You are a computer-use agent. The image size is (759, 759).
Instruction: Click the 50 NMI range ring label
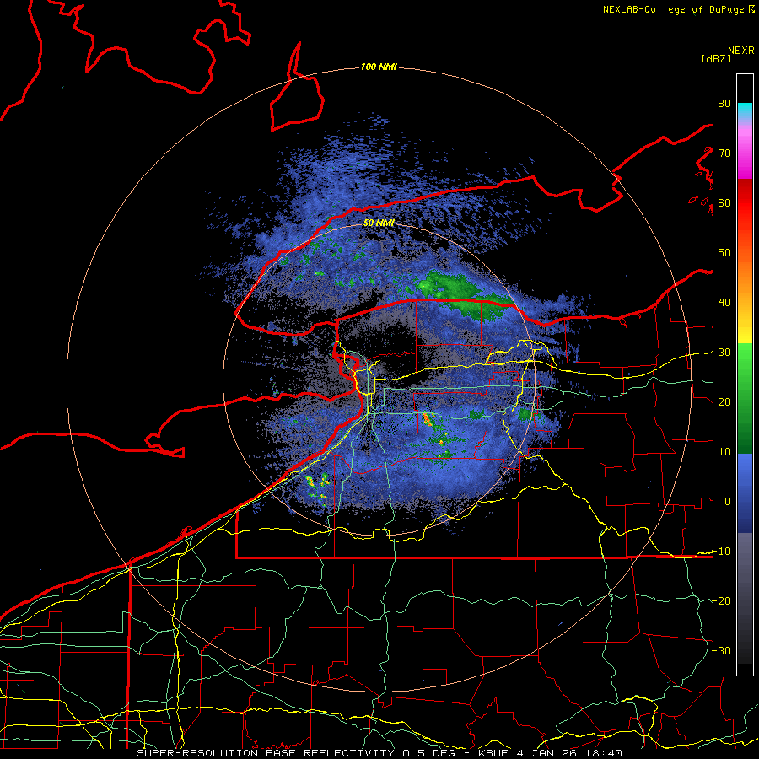pos(379,223)
